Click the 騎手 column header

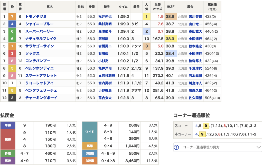point(107,7)
